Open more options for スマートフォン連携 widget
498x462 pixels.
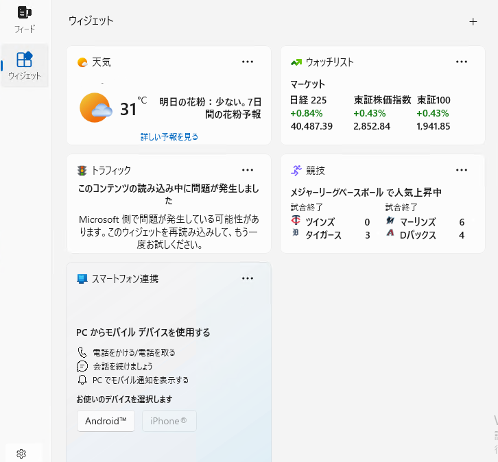248,278
